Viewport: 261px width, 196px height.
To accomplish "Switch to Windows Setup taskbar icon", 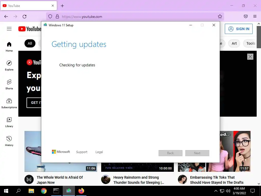I will [x=69, y=191].
